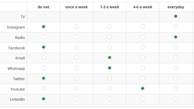Pick '4-6 a week' for Email
The height and width of the screenshot is (109, 194).
[143, 58]
